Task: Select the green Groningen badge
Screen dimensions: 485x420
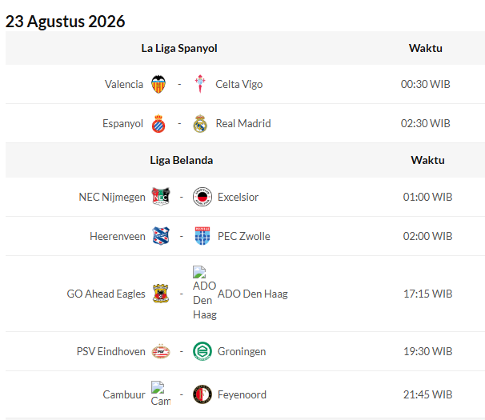Action: [x=202, y=351]
